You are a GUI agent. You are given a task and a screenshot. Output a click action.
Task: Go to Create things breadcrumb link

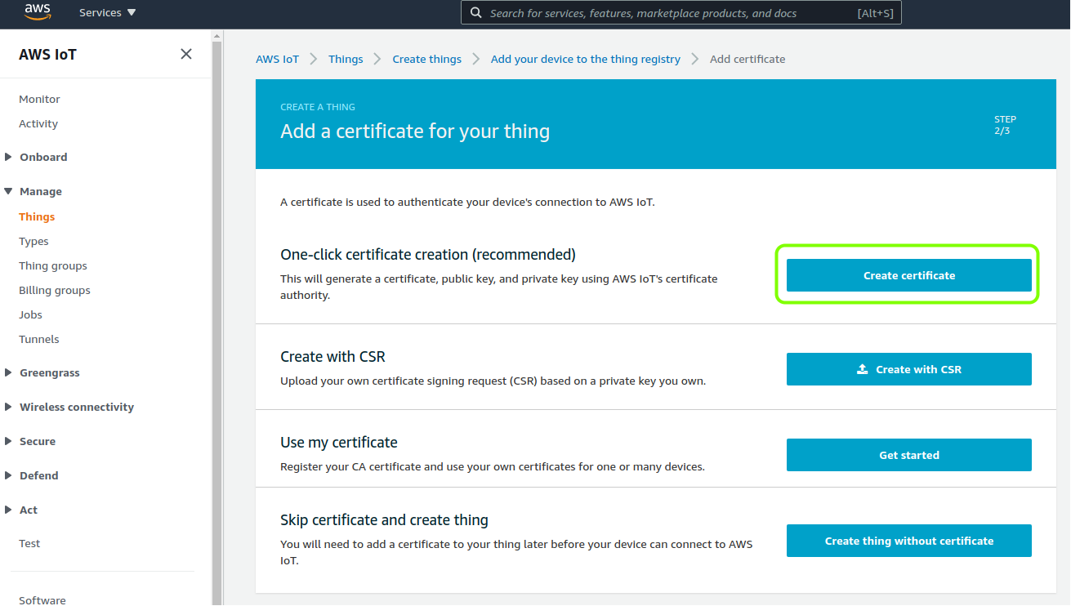point(426,59)
